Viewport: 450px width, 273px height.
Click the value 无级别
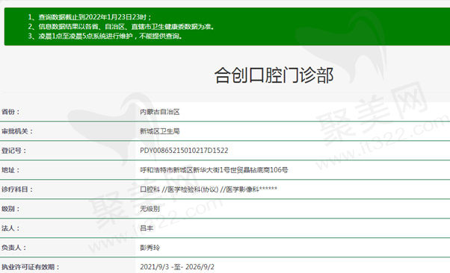[150, 209]
